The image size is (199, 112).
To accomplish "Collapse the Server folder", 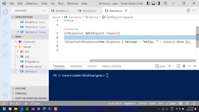I will point(30,47).
